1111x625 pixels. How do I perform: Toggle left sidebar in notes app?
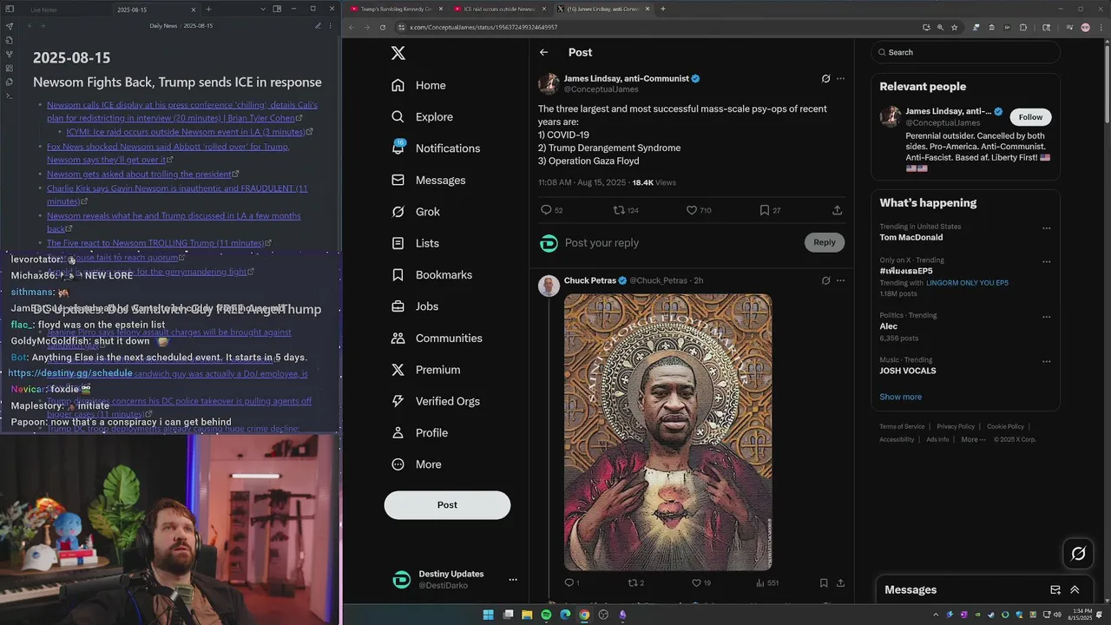click(x=9, y=9)
